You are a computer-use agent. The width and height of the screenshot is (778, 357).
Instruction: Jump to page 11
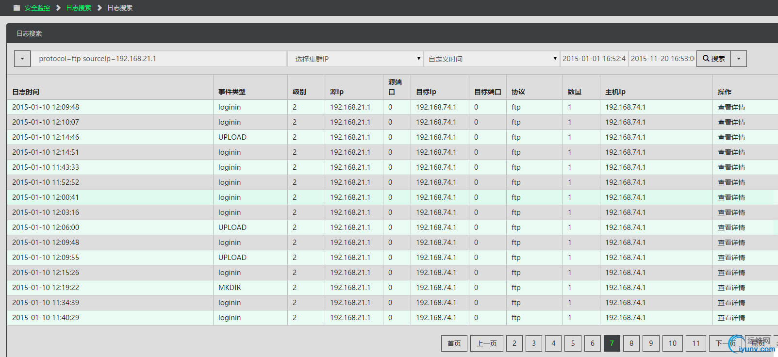(x=696, y=343)
